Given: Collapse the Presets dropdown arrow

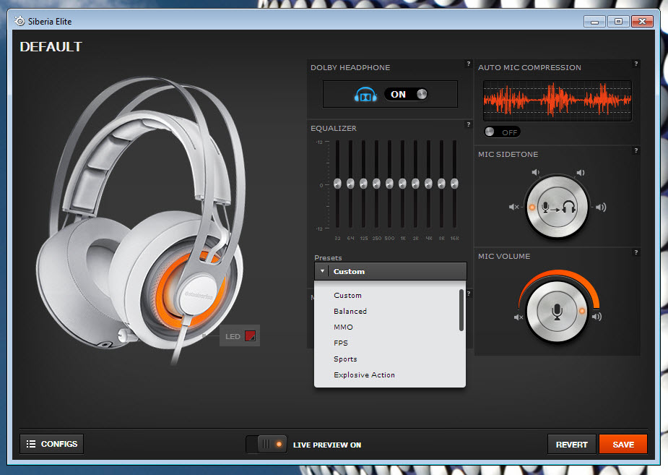Looking at the screenshot, I should coord(322,271).
